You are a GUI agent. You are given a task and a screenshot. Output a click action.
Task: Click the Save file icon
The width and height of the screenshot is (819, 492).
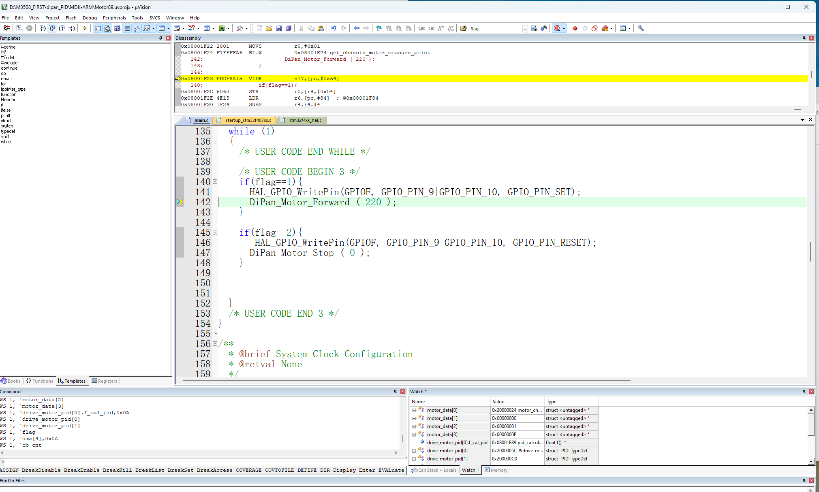point(279,28)
